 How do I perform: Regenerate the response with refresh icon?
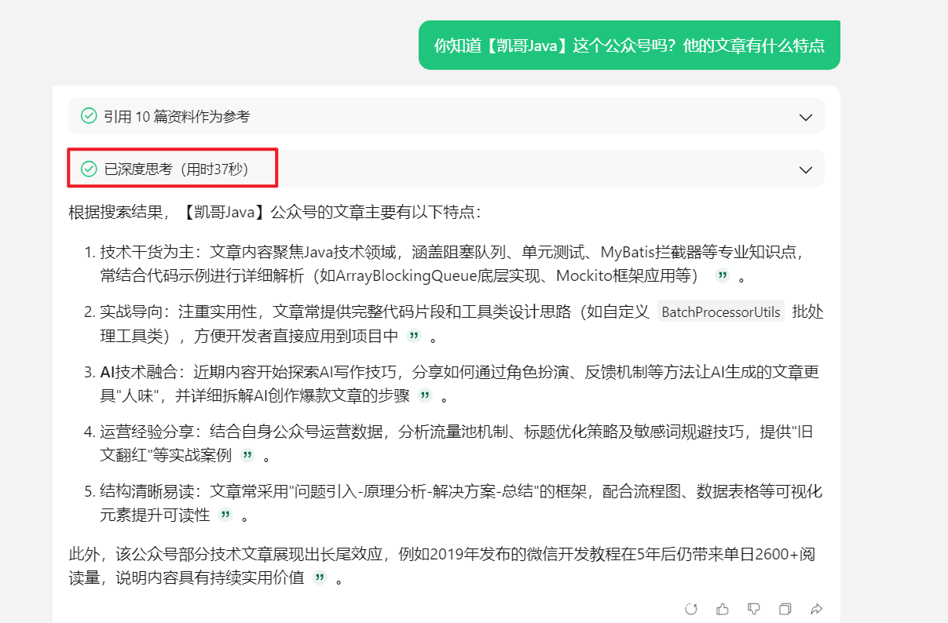(x=691, y=609)
